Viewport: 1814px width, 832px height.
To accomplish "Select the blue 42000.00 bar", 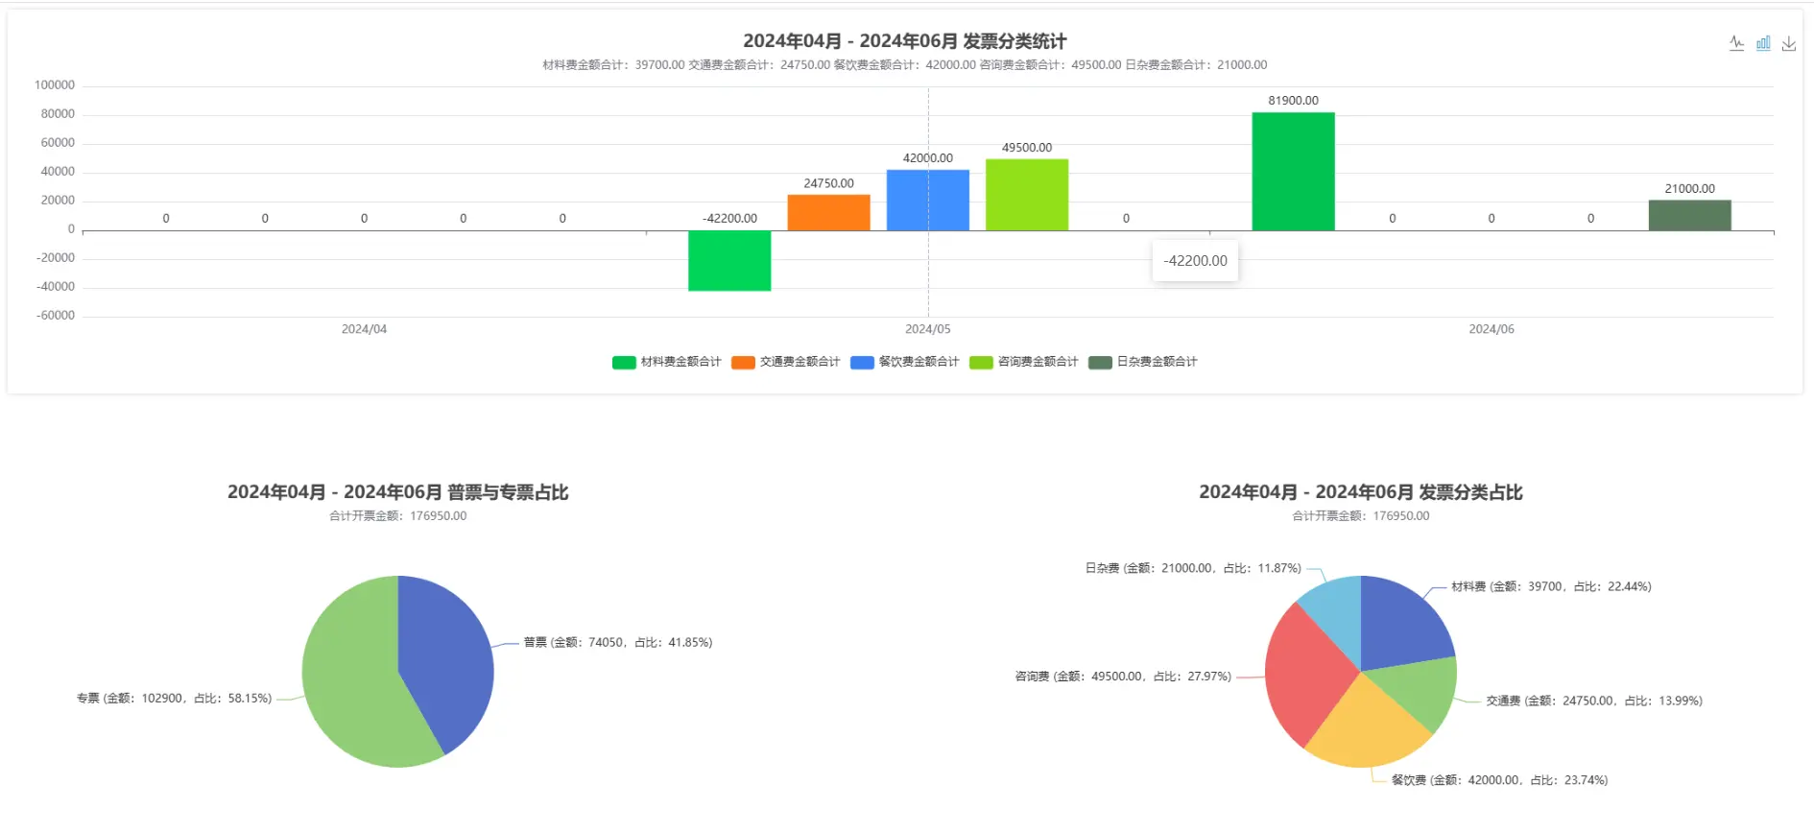I will [927, 200].
